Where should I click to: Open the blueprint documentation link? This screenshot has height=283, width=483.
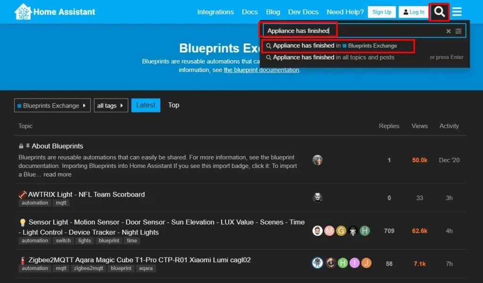pos(261,70)
